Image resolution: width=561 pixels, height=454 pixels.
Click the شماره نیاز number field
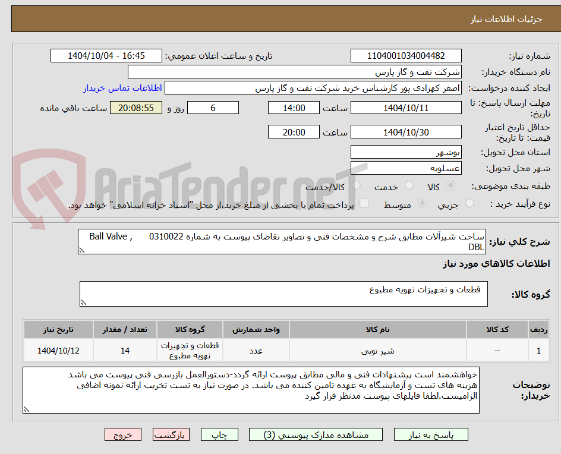coord(406,55)
